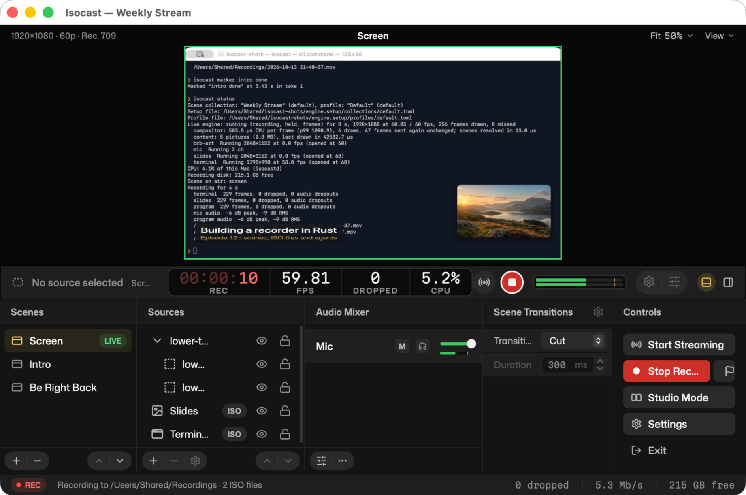Hide the first low... child source
Screen dimensions: 746x495
coord(262,364)
